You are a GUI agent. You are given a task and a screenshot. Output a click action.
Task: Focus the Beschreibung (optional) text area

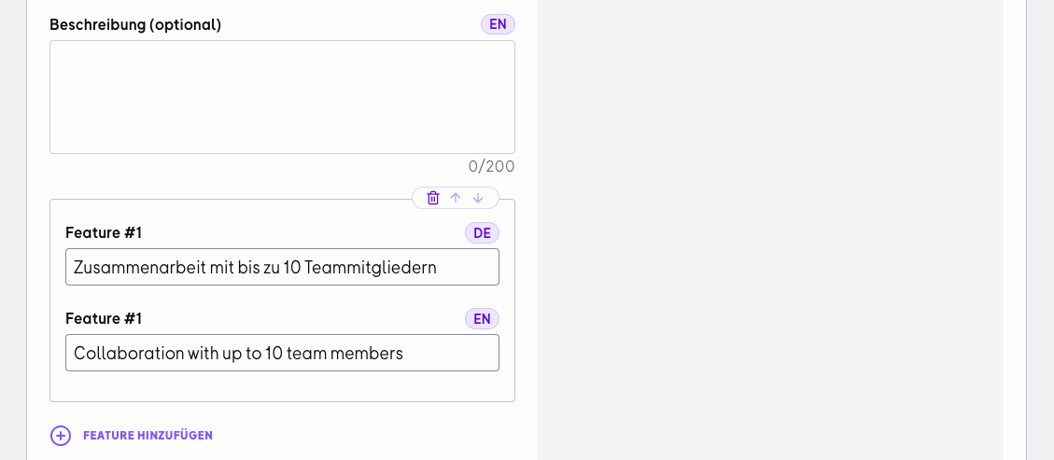(282, 97)
